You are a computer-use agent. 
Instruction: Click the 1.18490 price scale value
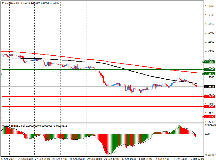210,33
